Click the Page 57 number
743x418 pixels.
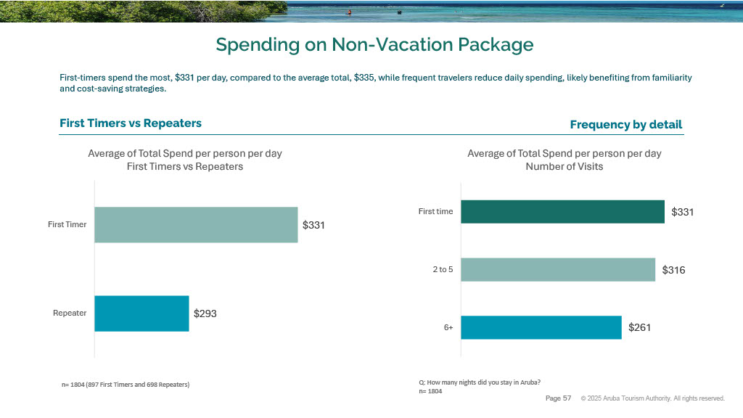tap(558, 398)
